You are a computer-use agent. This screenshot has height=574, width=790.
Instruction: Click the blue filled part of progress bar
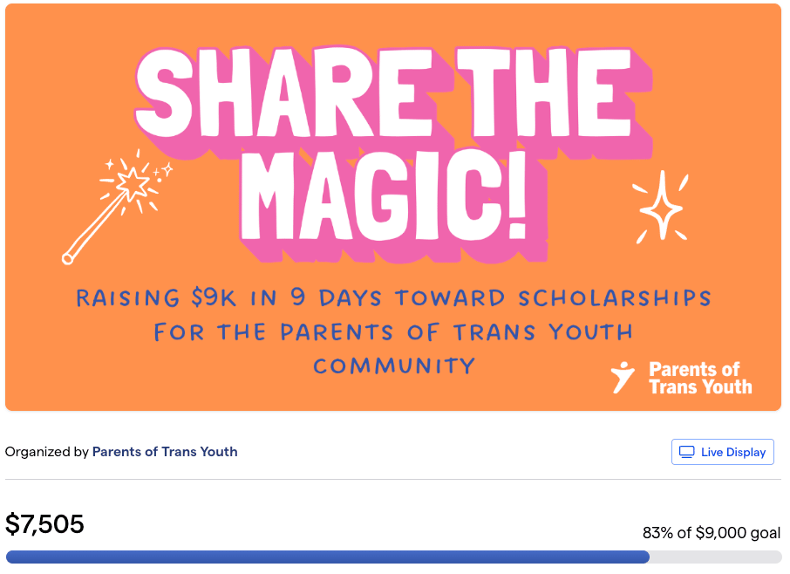point(327,557)
